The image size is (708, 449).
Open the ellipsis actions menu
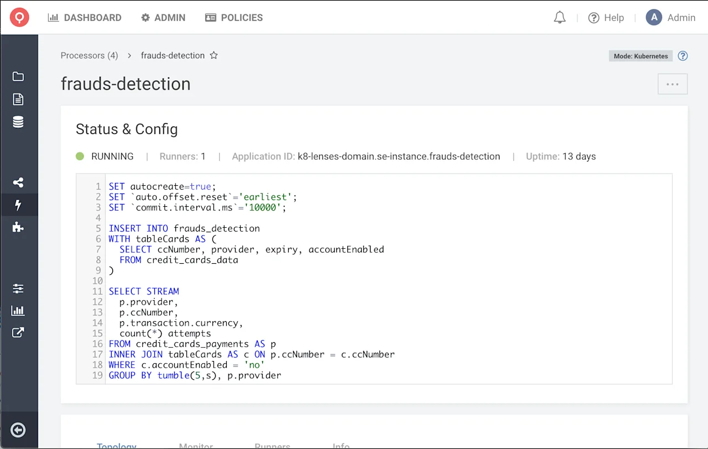point(672,83)
